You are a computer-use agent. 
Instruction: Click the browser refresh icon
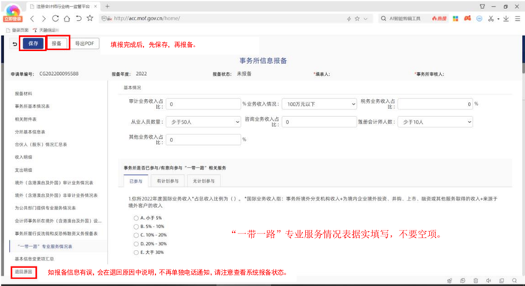coord(55,19)
